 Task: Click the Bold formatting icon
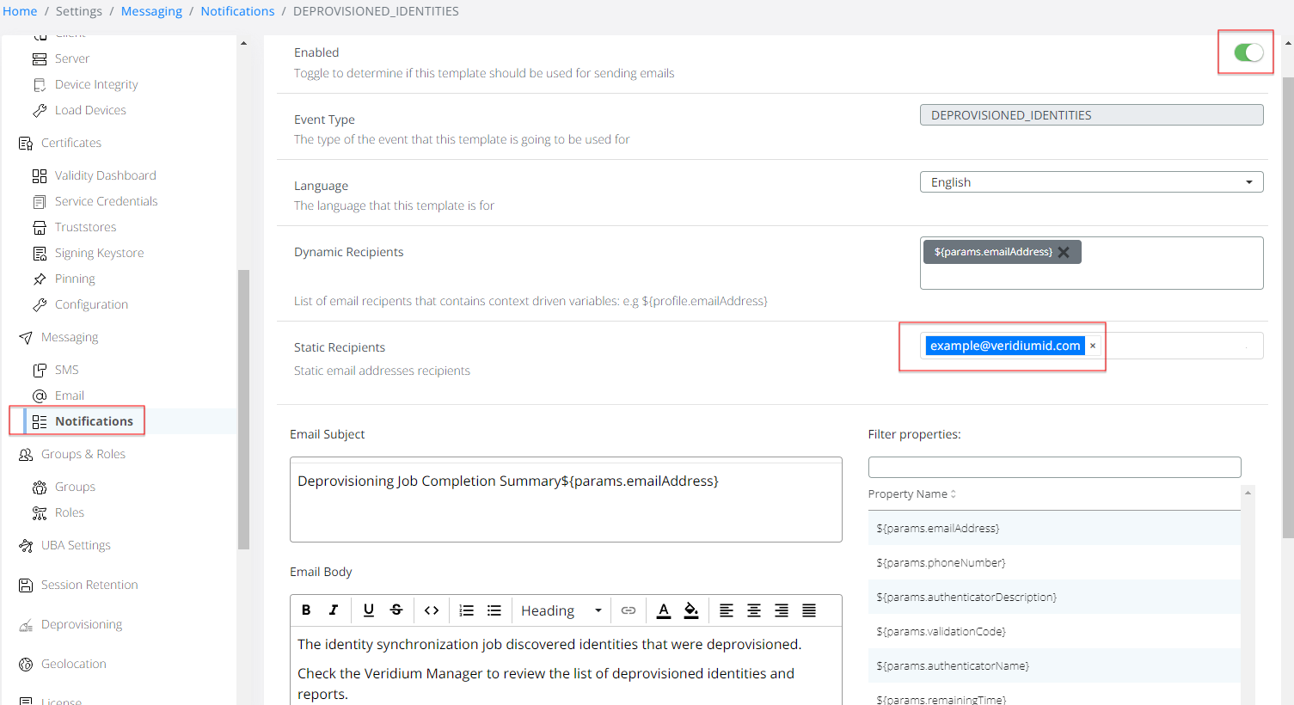point(306,610)
